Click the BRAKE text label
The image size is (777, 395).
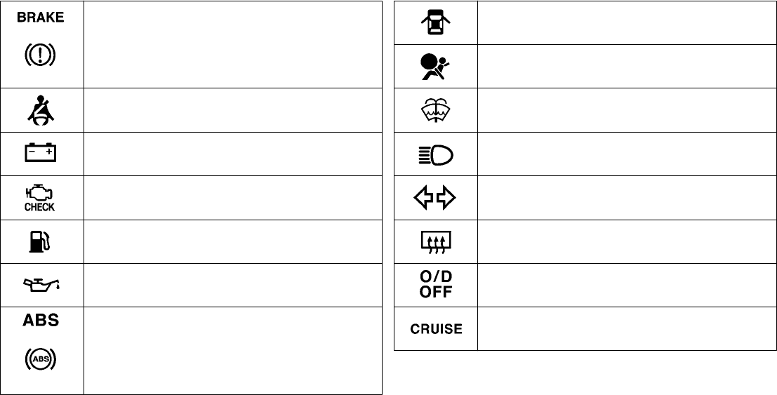coord(40,18)
